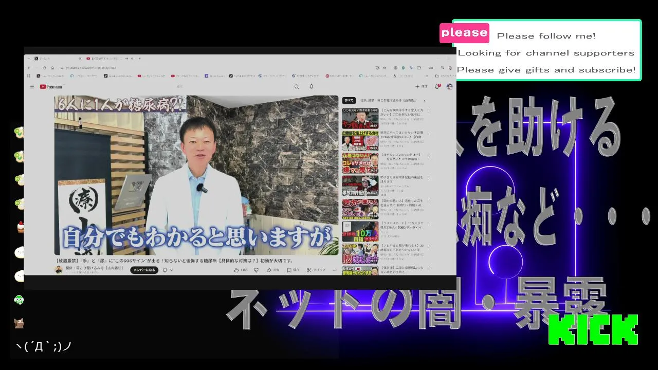Click the Save (保存) button

pos(293,270)
